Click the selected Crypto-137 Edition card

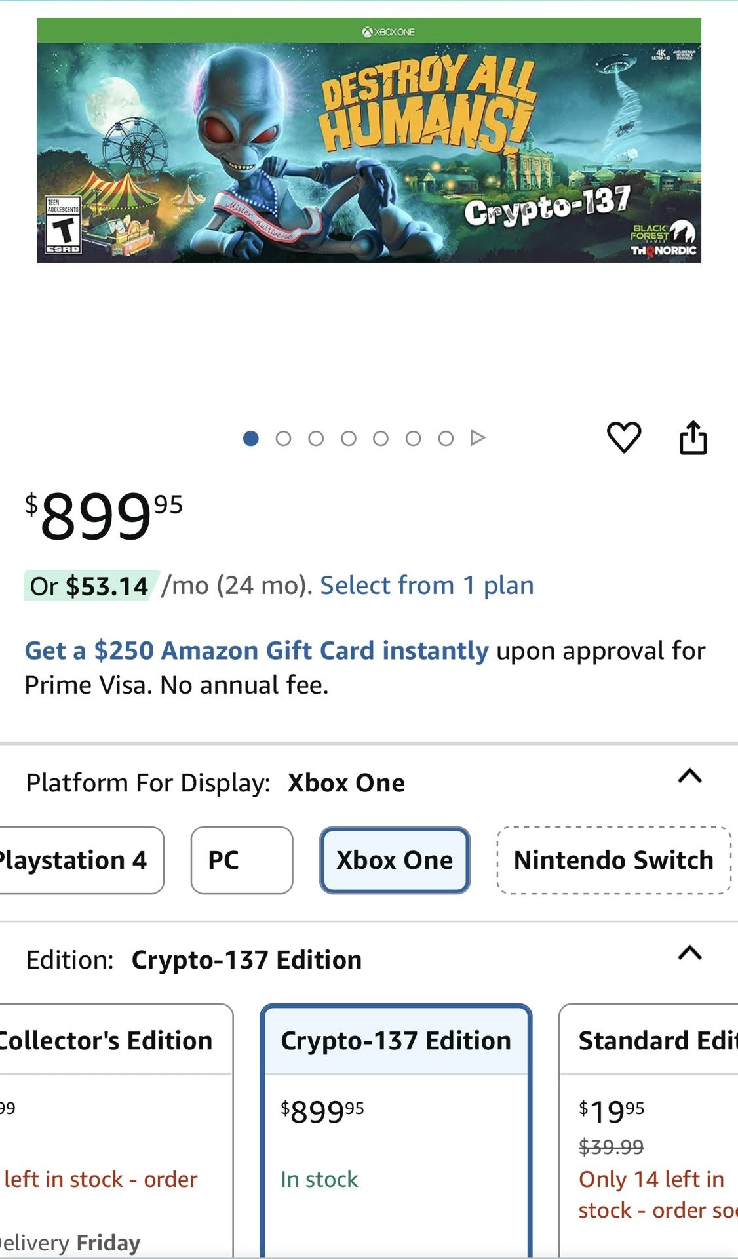pyautogui.click(x=395, y=1115)
